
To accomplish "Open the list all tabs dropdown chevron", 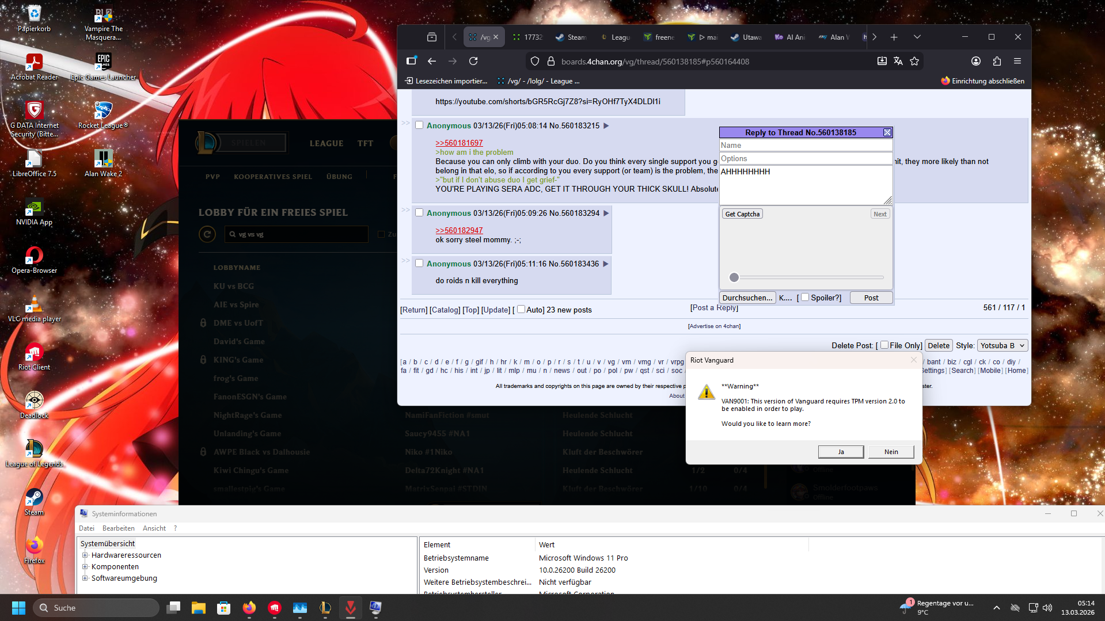I will [x=917, y=37].
